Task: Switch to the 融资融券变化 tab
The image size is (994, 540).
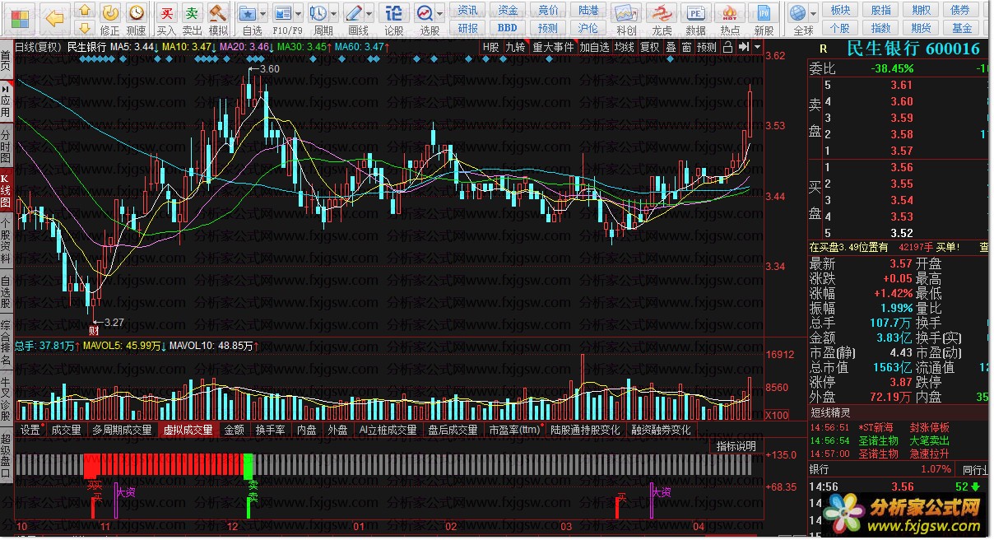Action: pyautogui.click(x=662, y=430)
